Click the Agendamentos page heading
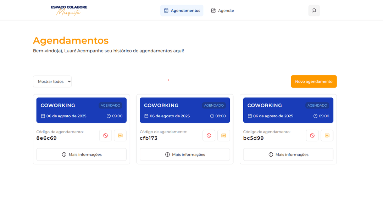This screenshot has width=383, height=208. tap(71, 40)
